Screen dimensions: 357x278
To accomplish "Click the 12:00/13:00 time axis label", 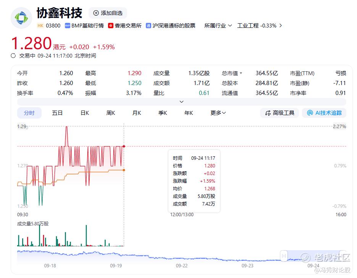I will [x=182, y=215].
